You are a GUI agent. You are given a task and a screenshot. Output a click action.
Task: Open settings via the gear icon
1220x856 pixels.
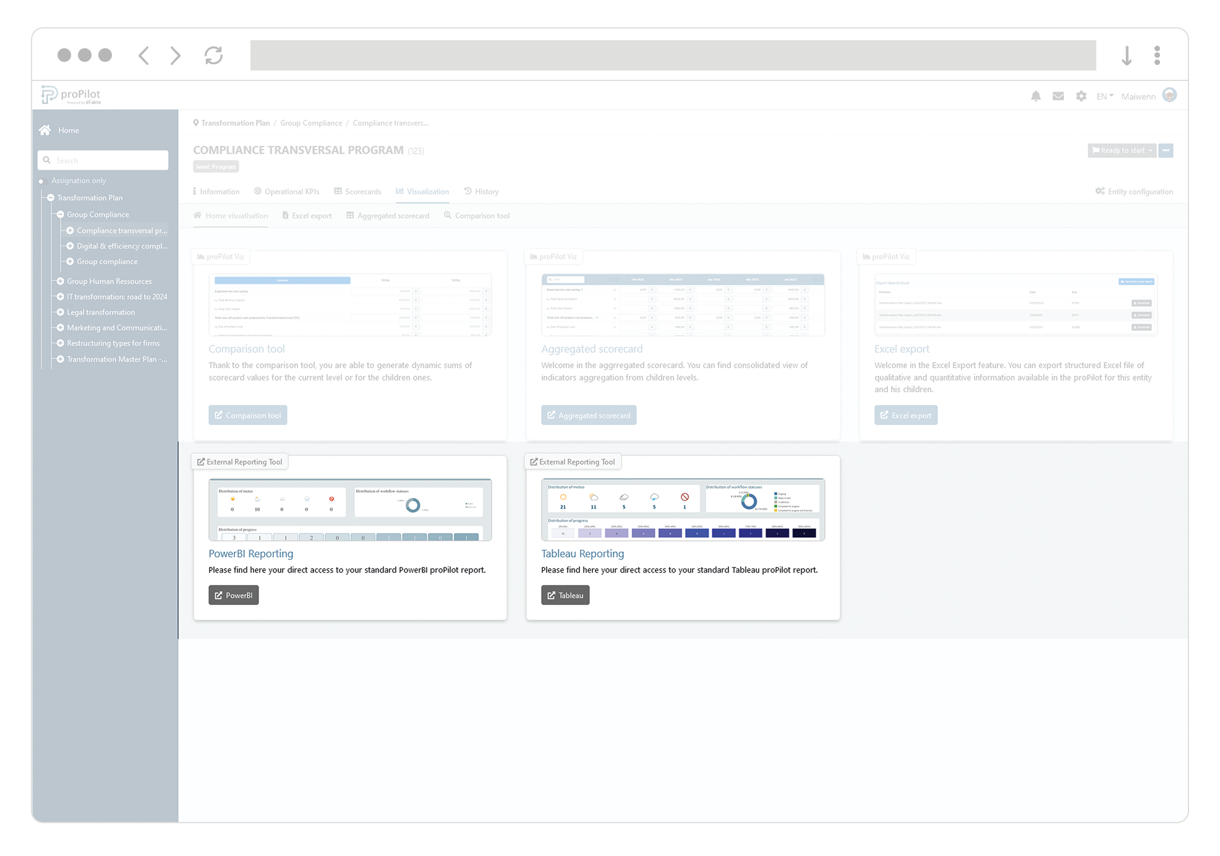[1081, 96]
